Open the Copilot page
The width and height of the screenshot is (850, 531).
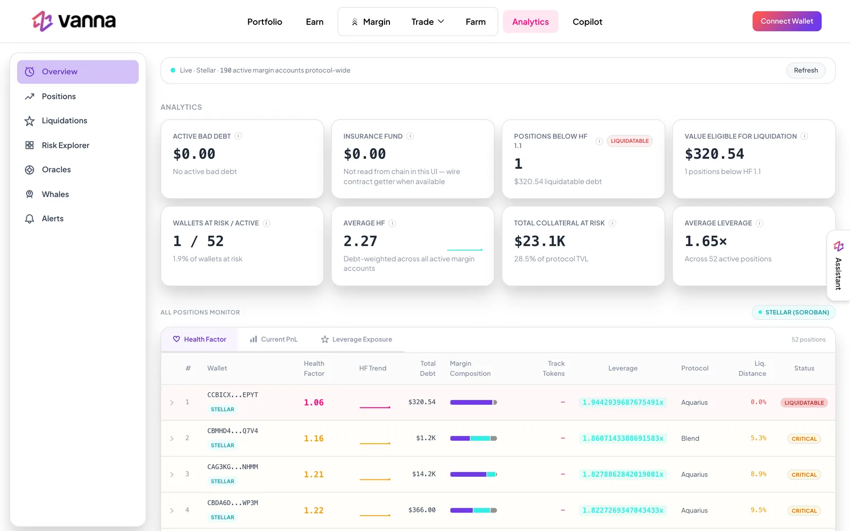tap(588, 22)
